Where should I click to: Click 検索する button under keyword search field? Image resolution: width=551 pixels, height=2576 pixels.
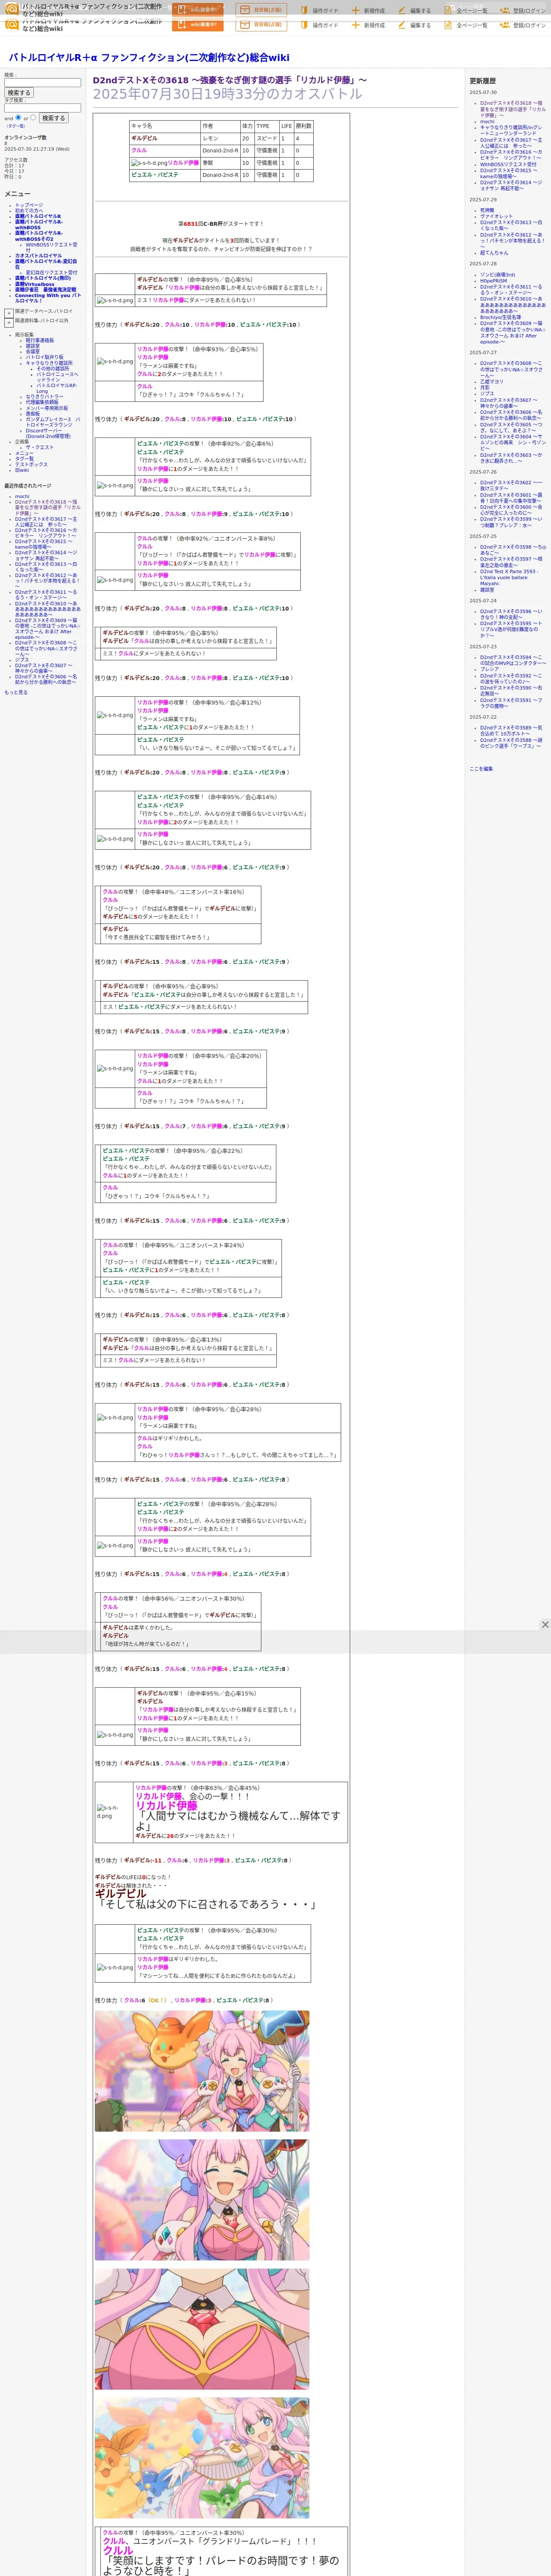coord(19,93)
